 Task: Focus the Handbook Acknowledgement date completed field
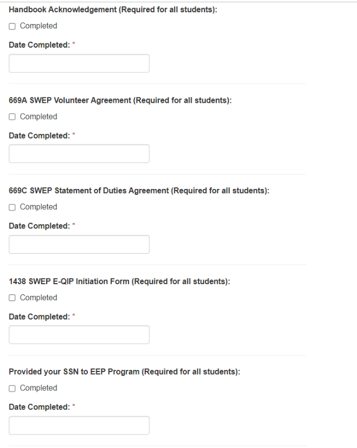79,63
